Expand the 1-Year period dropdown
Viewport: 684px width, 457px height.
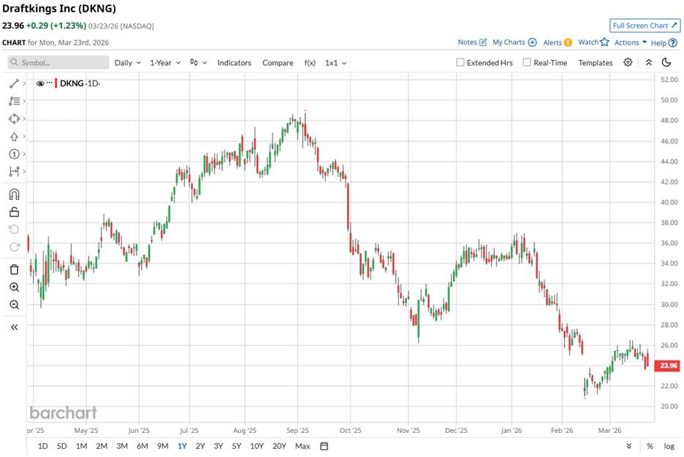tap(166, 63)
